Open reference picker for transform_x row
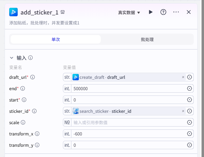This screenshot has width=204, height=157. coord(190,134)
